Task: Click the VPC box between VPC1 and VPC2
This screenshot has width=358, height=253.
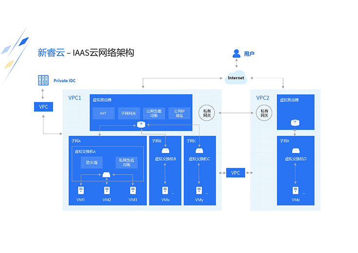Action: point(235,173)
